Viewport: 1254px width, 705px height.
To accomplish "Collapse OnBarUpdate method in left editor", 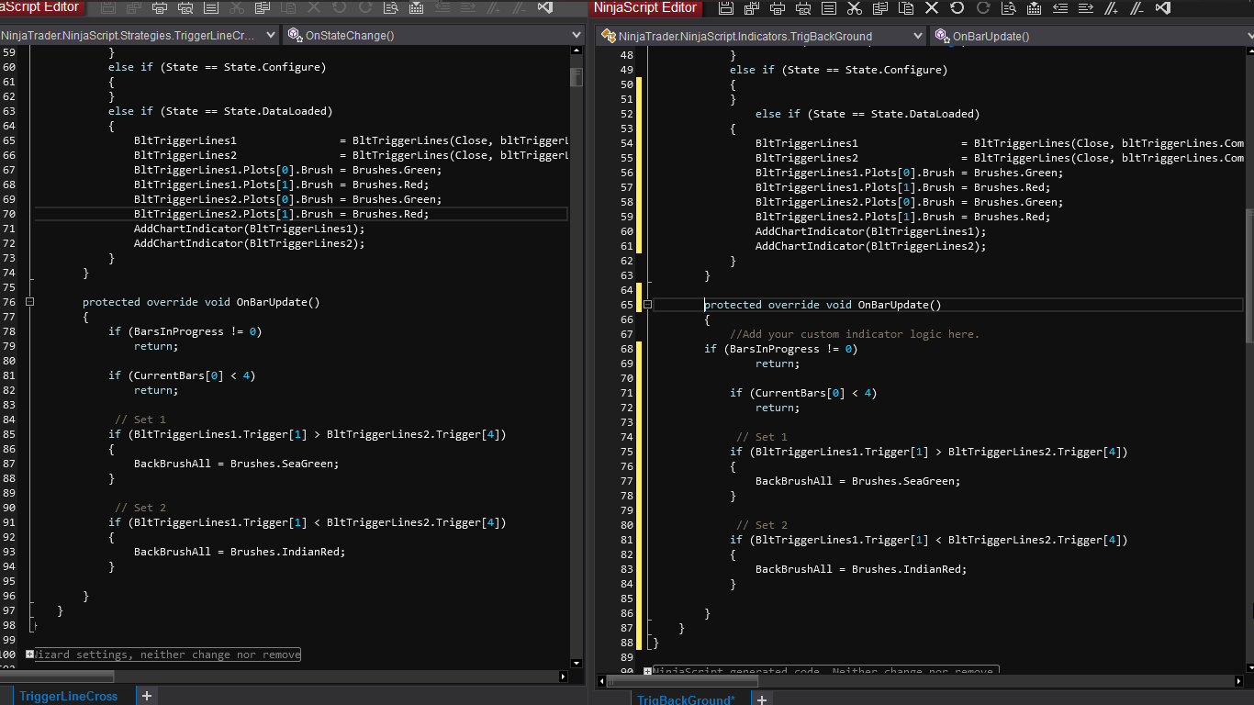I will pos(30,302).
